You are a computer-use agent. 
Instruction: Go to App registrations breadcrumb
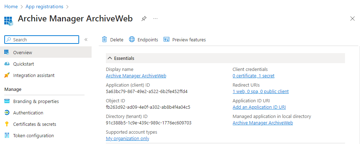(x=44, y=6)
